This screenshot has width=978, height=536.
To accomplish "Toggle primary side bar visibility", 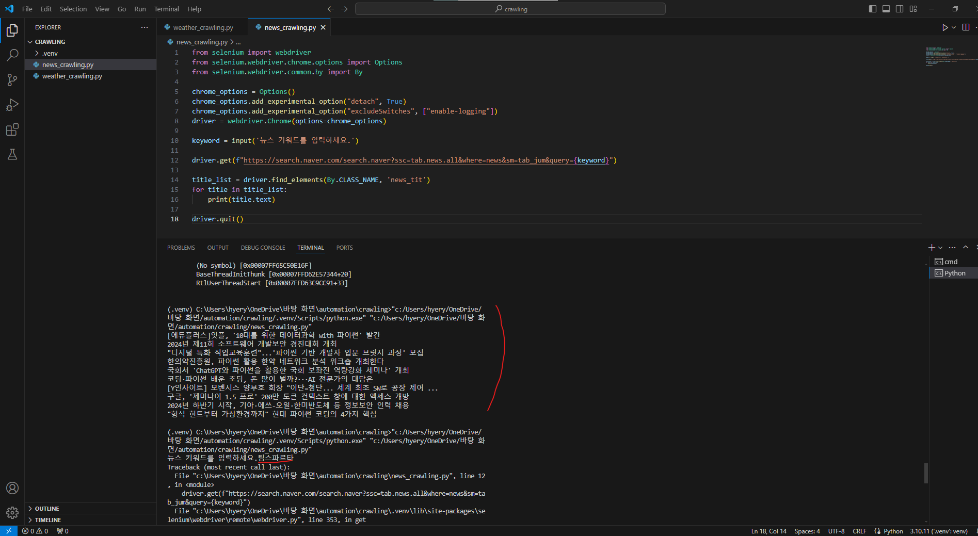I will [873, 9].
